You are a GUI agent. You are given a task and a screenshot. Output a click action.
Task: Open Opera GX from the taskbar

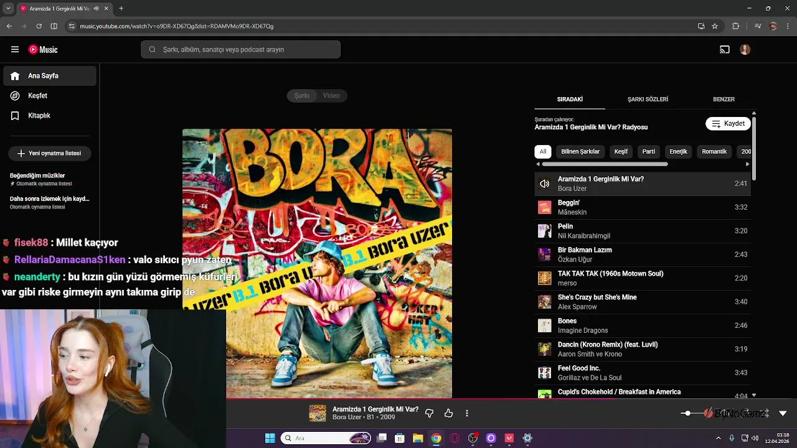pyautogui.click(x=455, y=438)
